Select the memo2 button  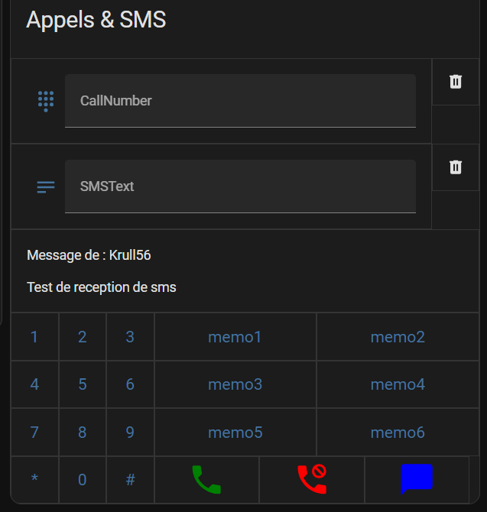(398, 337)
